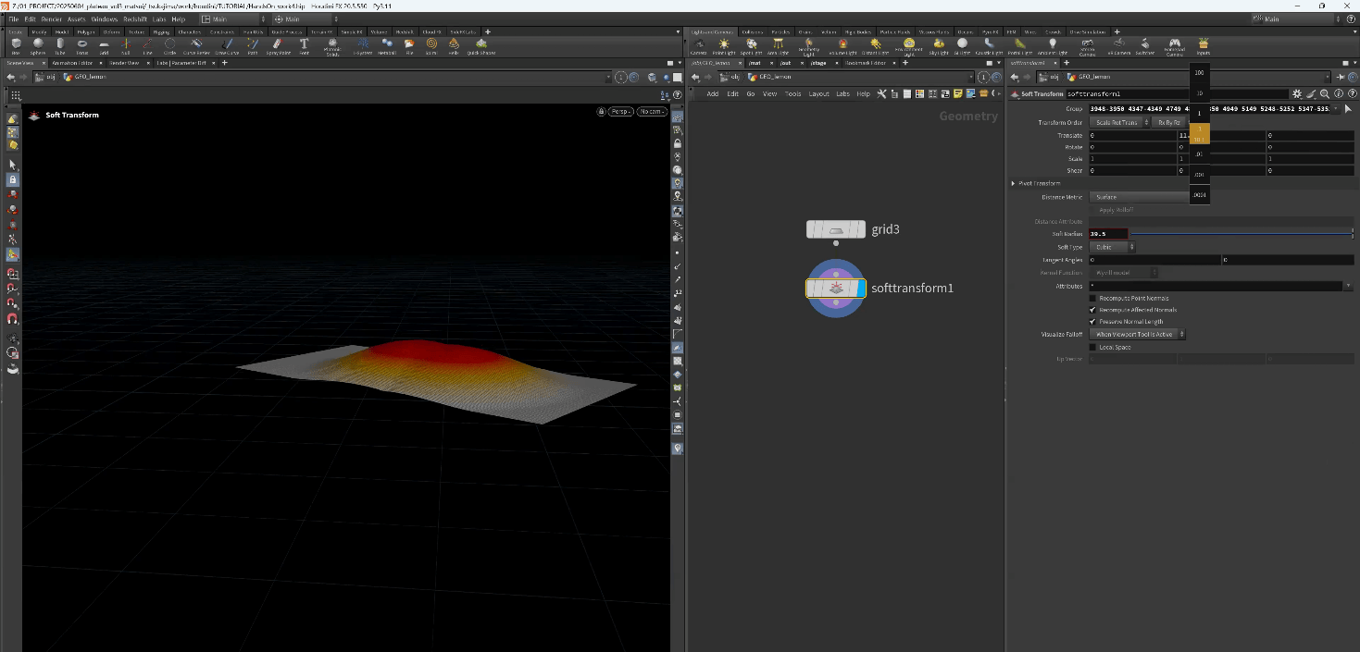
Task: Open the Soft Type dropdown
Action: pos(1113,248)
